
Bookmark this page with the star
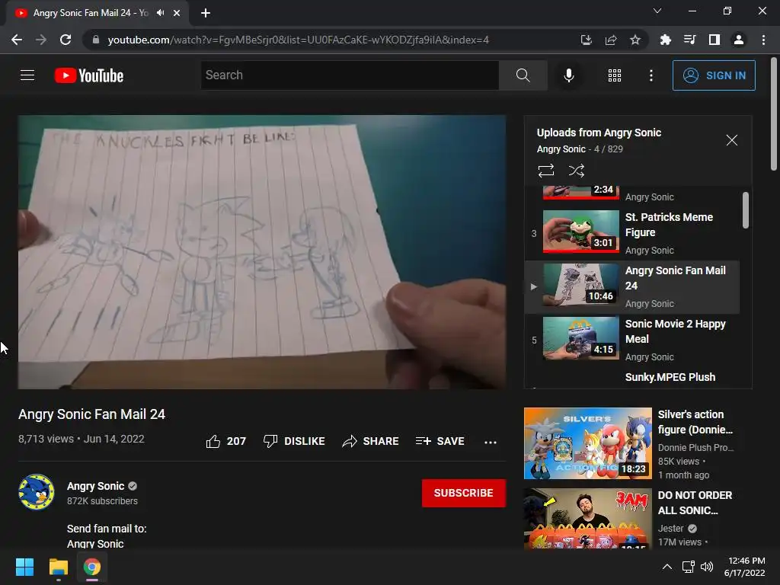point(635,40)
